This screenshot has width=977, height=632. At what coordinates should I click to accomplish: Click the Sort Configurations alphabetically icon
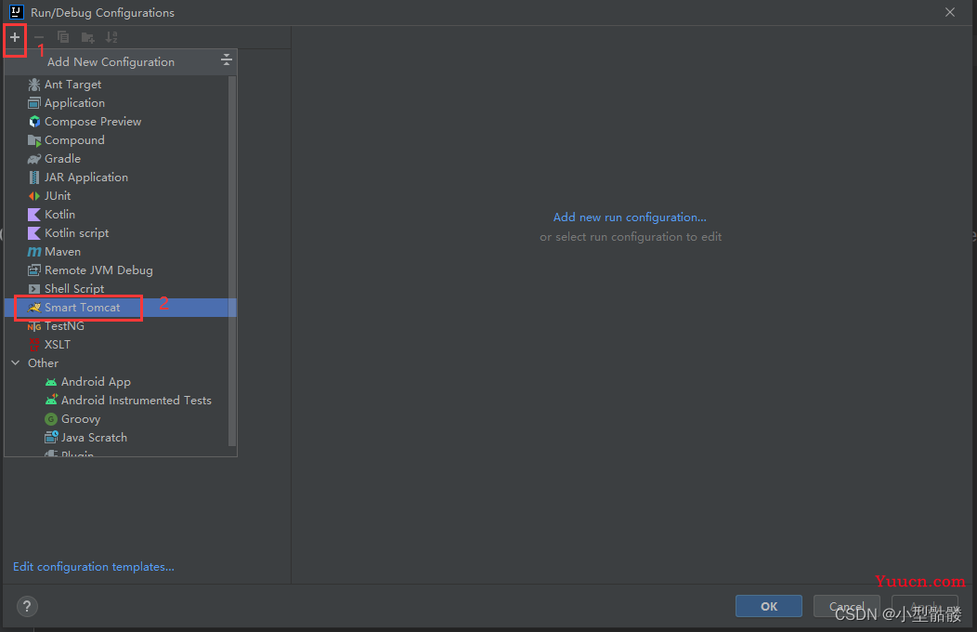pyautogui.click(x=111, y=37)
